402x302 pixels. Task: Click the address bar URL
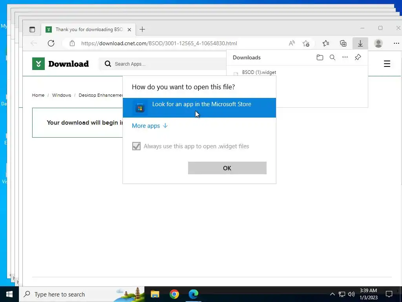click(x=159, y=43)
